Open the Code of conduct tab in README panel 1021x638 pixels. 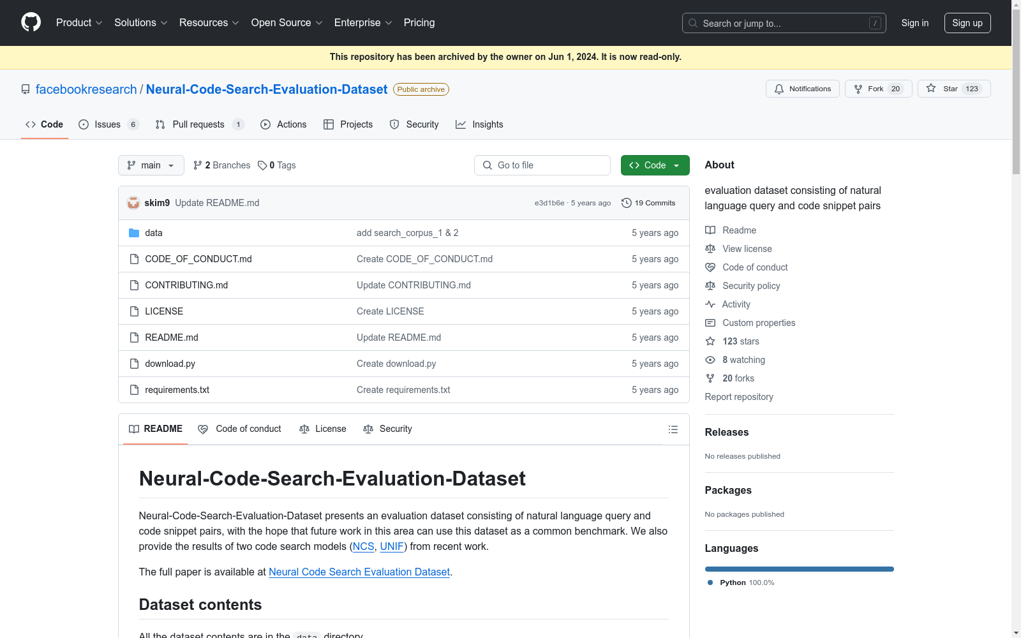[x=240, y=429]
